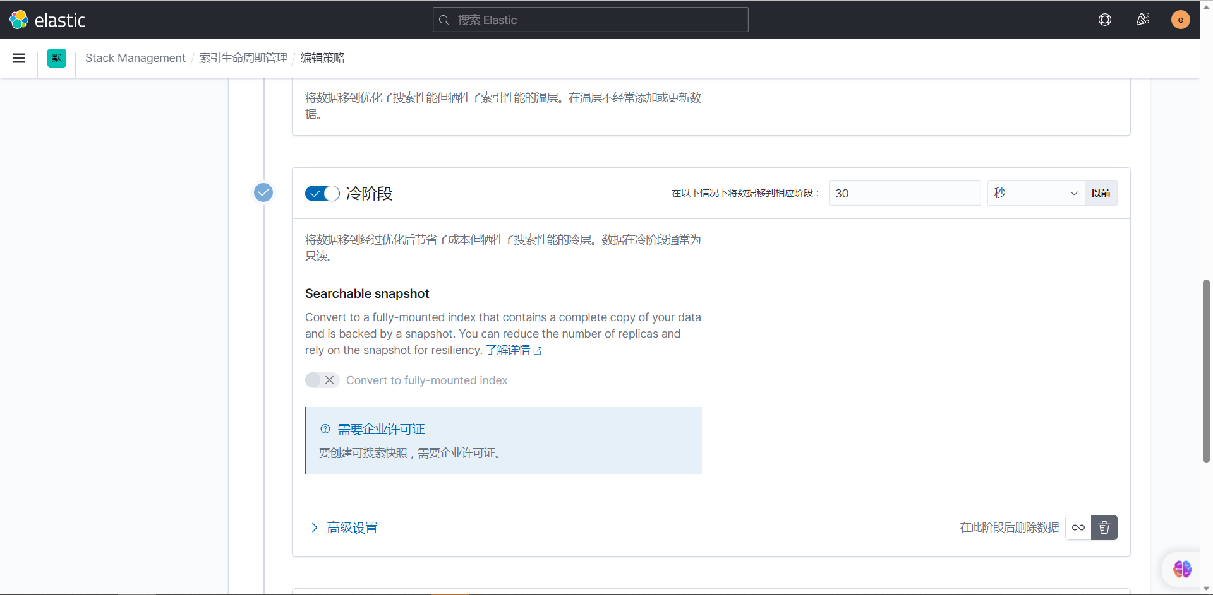Open the newsfeed celebration icon
1213x595 pixels.
pos(1143,20)
